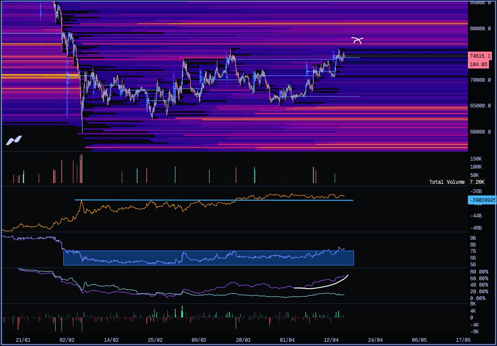Click the 02/02 date on time axis
The width and height of the screenshot is (497, 346).
(x=67, y=340)
